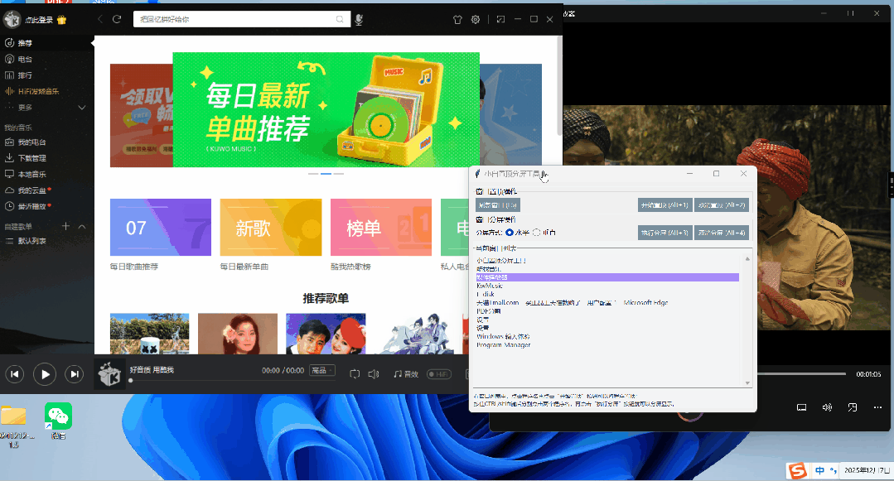The width and height of the screenshot is (894, 481).
Task: Click the volume icon in playback bar
Action: pyautogui.click(x=374, y=373)
